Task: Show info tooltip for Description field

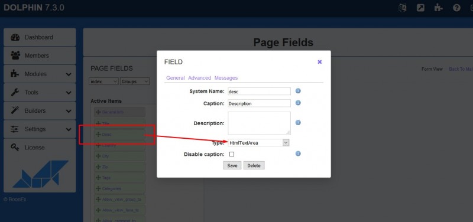Action: 298,123
